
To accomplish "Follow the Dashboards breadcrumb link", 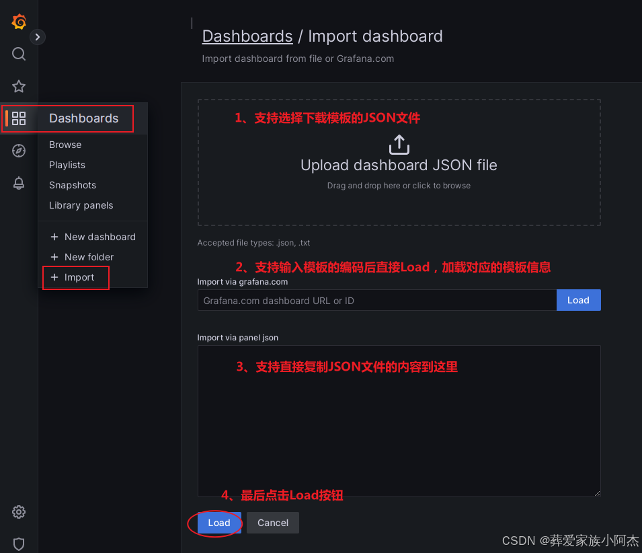I will [x=247, y=36].
